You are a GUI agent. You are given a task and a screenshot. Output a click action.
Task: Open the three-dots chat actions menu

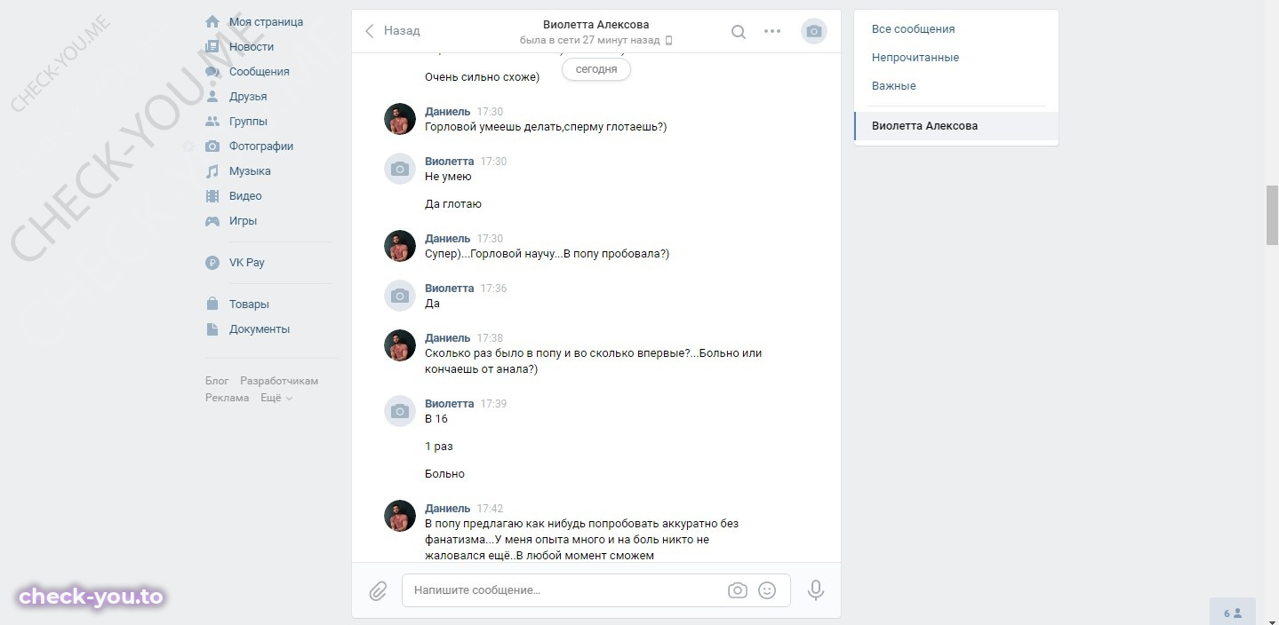point(772,31)
